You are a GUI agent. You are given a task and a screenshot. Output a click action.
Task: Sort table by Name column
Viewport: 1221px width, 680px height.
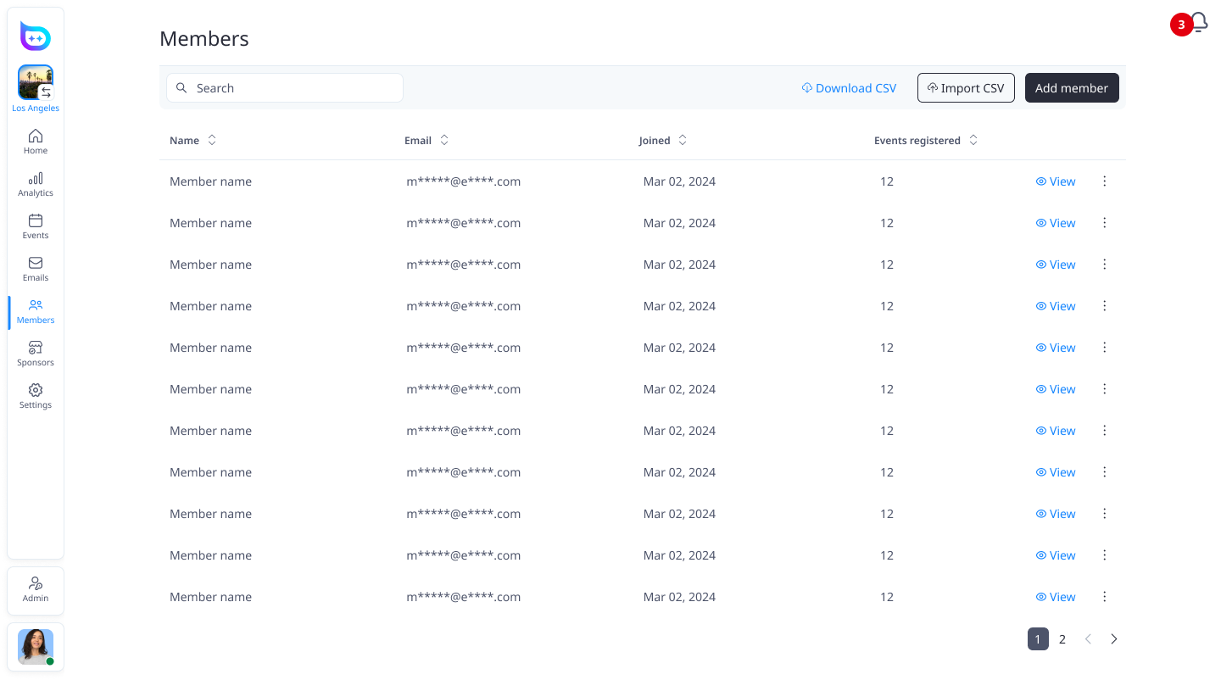[x=212, y=141]
